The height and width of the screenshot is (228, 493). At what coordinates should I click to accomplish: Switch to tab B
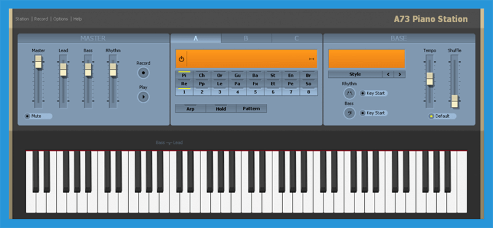pos(246,38)
